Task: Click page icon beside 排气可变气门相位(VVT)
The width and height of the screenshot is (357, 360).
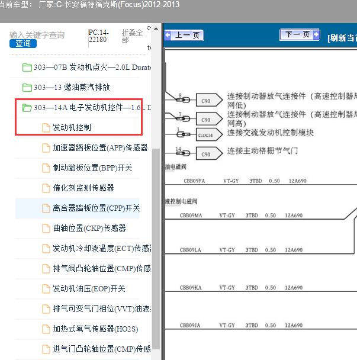Action: [46, 309]
